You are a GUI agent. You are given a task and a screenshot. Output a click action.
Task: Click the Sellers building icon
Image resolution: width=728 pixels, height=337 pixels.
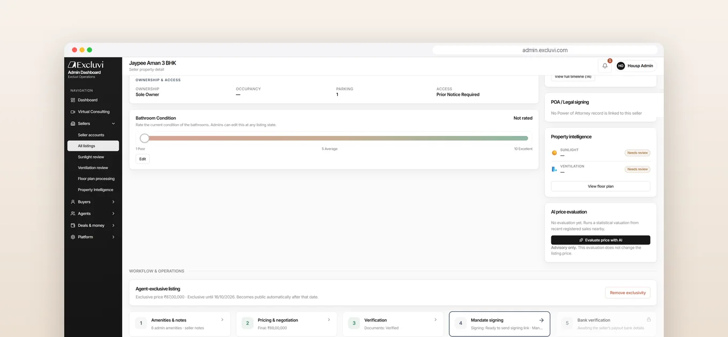tap(73, 124)
